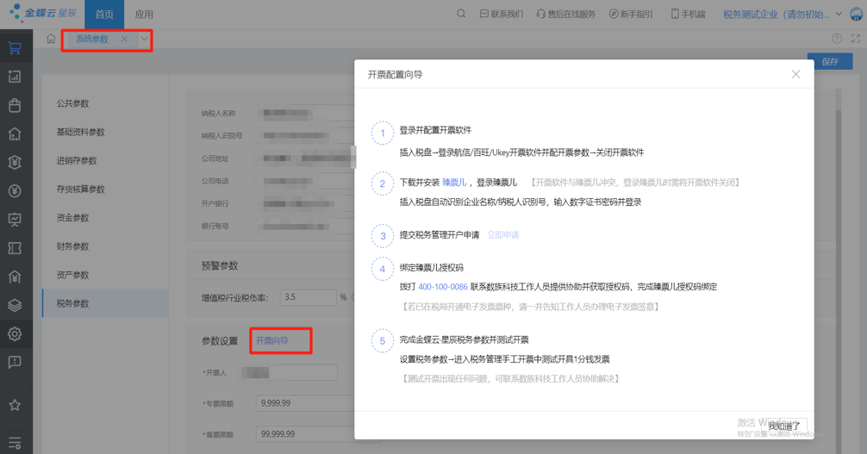Select 进销存参数 in the parameter list

[106, 160]
